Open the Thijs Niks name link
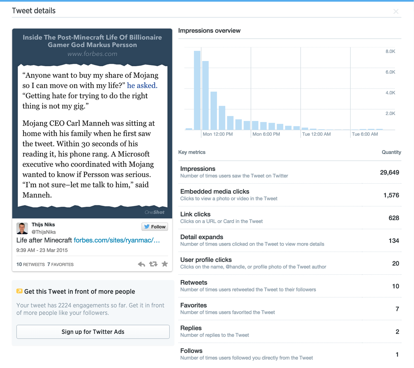This screenshot has height=368, width=414. pos(43,225)
